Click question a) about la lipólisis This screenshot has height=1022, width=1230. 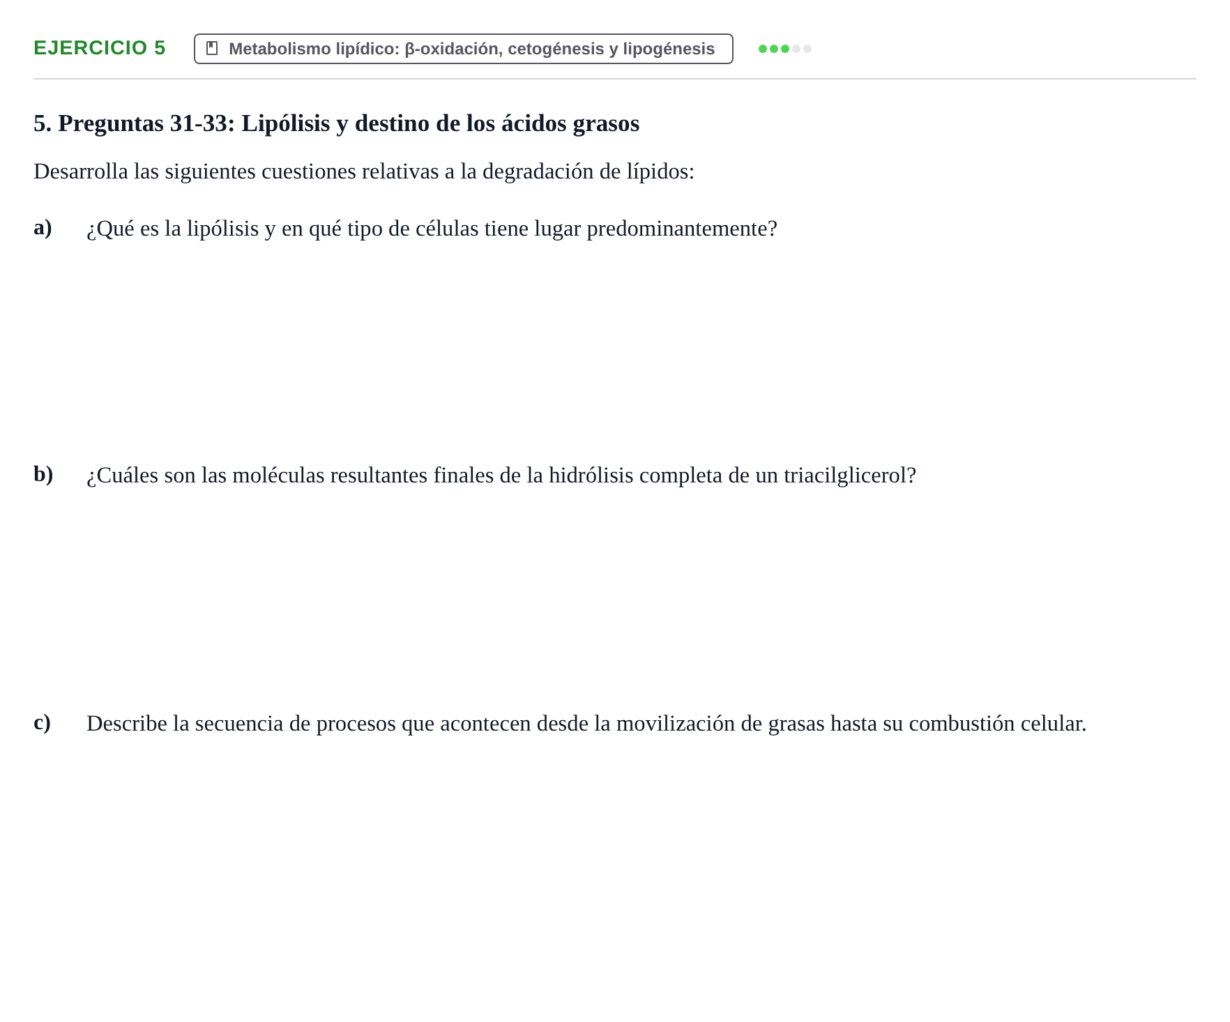click(x=432, y=229)
